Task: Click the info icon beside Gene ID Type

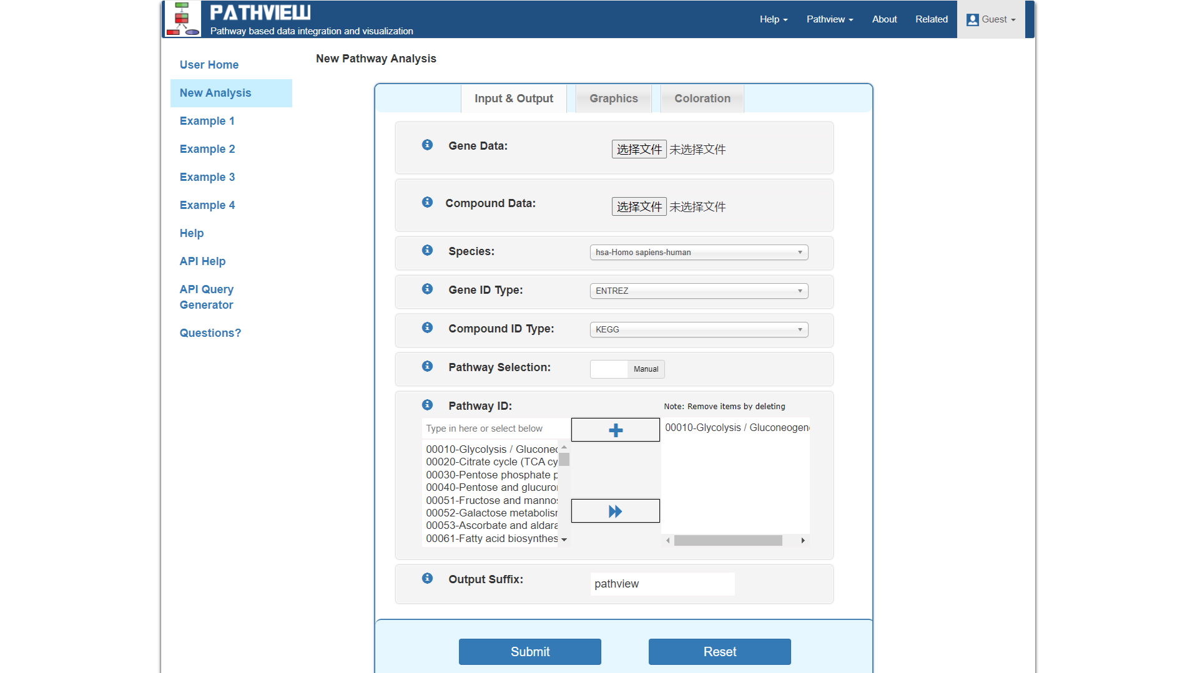Action: tap(427, 289)
